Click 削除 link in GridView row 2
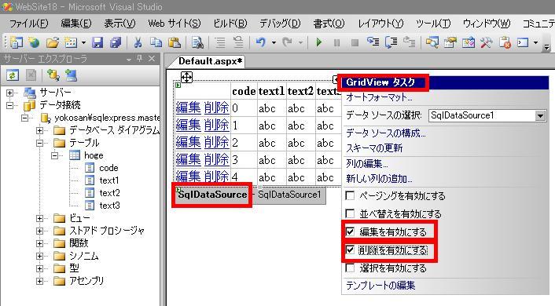Image resolution: width=555 pixels, height=306 pixels. [x=216, y=142]
